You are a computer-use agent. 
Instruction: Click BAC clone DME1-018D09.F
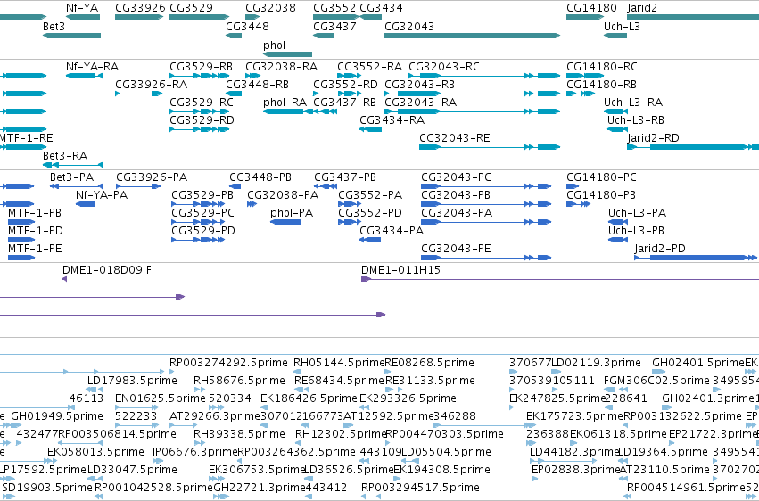[106, 270]
